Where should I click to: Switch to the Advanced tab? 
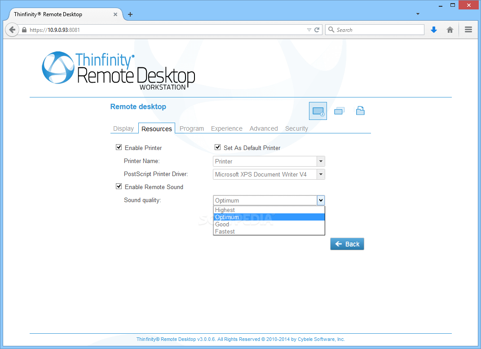pyautogui.click(x=264, y=128)
